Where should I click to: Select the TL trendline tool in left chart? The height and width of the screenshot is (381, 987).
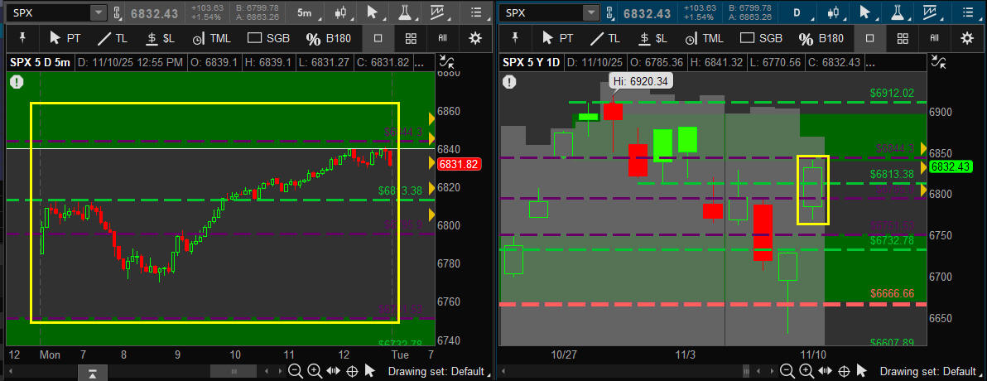(x=114, y=38)
